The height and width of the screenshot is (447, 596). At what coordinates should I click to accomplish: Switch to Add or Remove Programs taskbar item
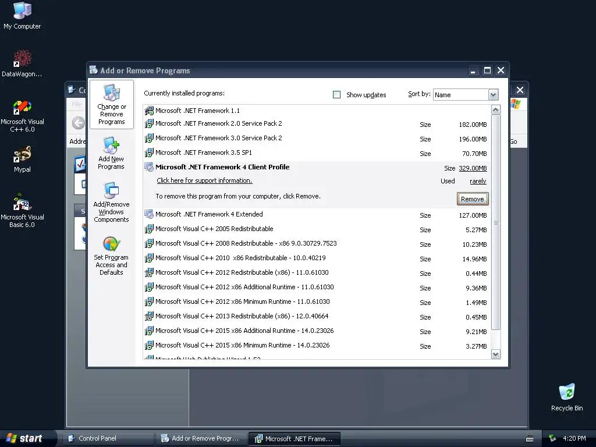tap(201, 438)
